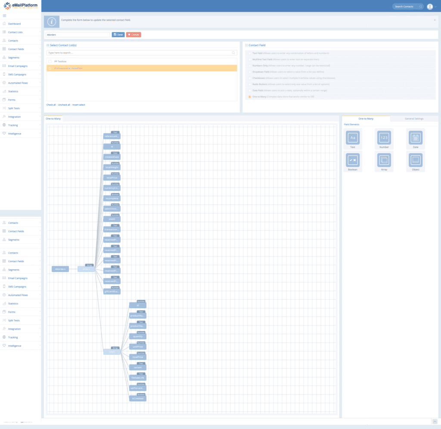441x429 pixels.
Task: Click the Save button
Action: pos(118,34)
